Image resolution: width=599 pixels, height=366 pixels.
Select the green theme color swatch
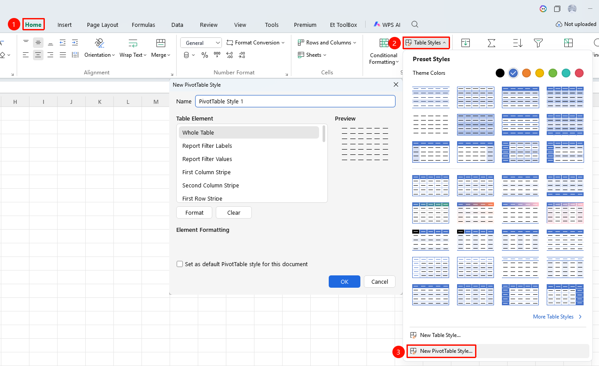(x=553, y=73)
